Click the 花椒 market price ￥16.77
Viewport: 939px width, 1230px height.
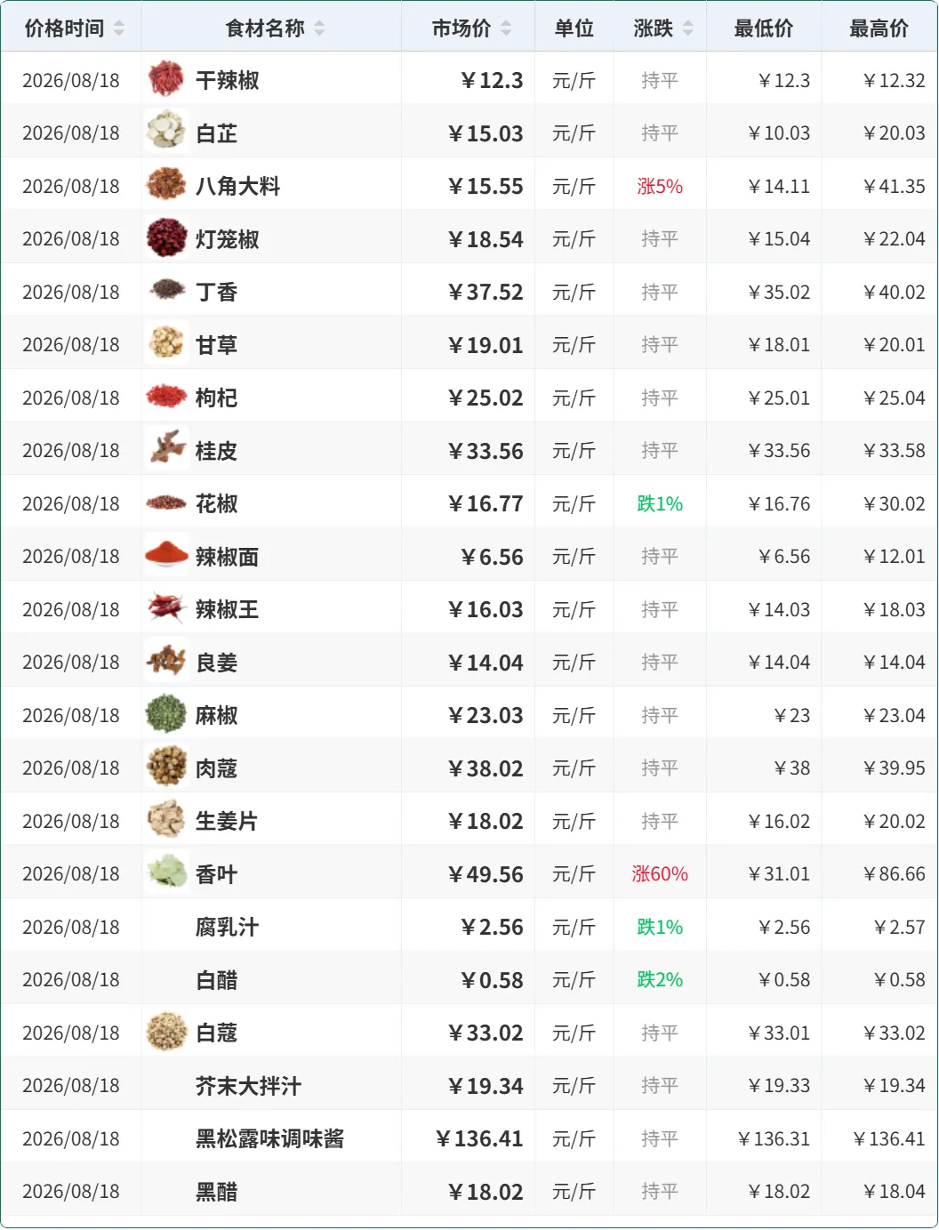(486, 503)
